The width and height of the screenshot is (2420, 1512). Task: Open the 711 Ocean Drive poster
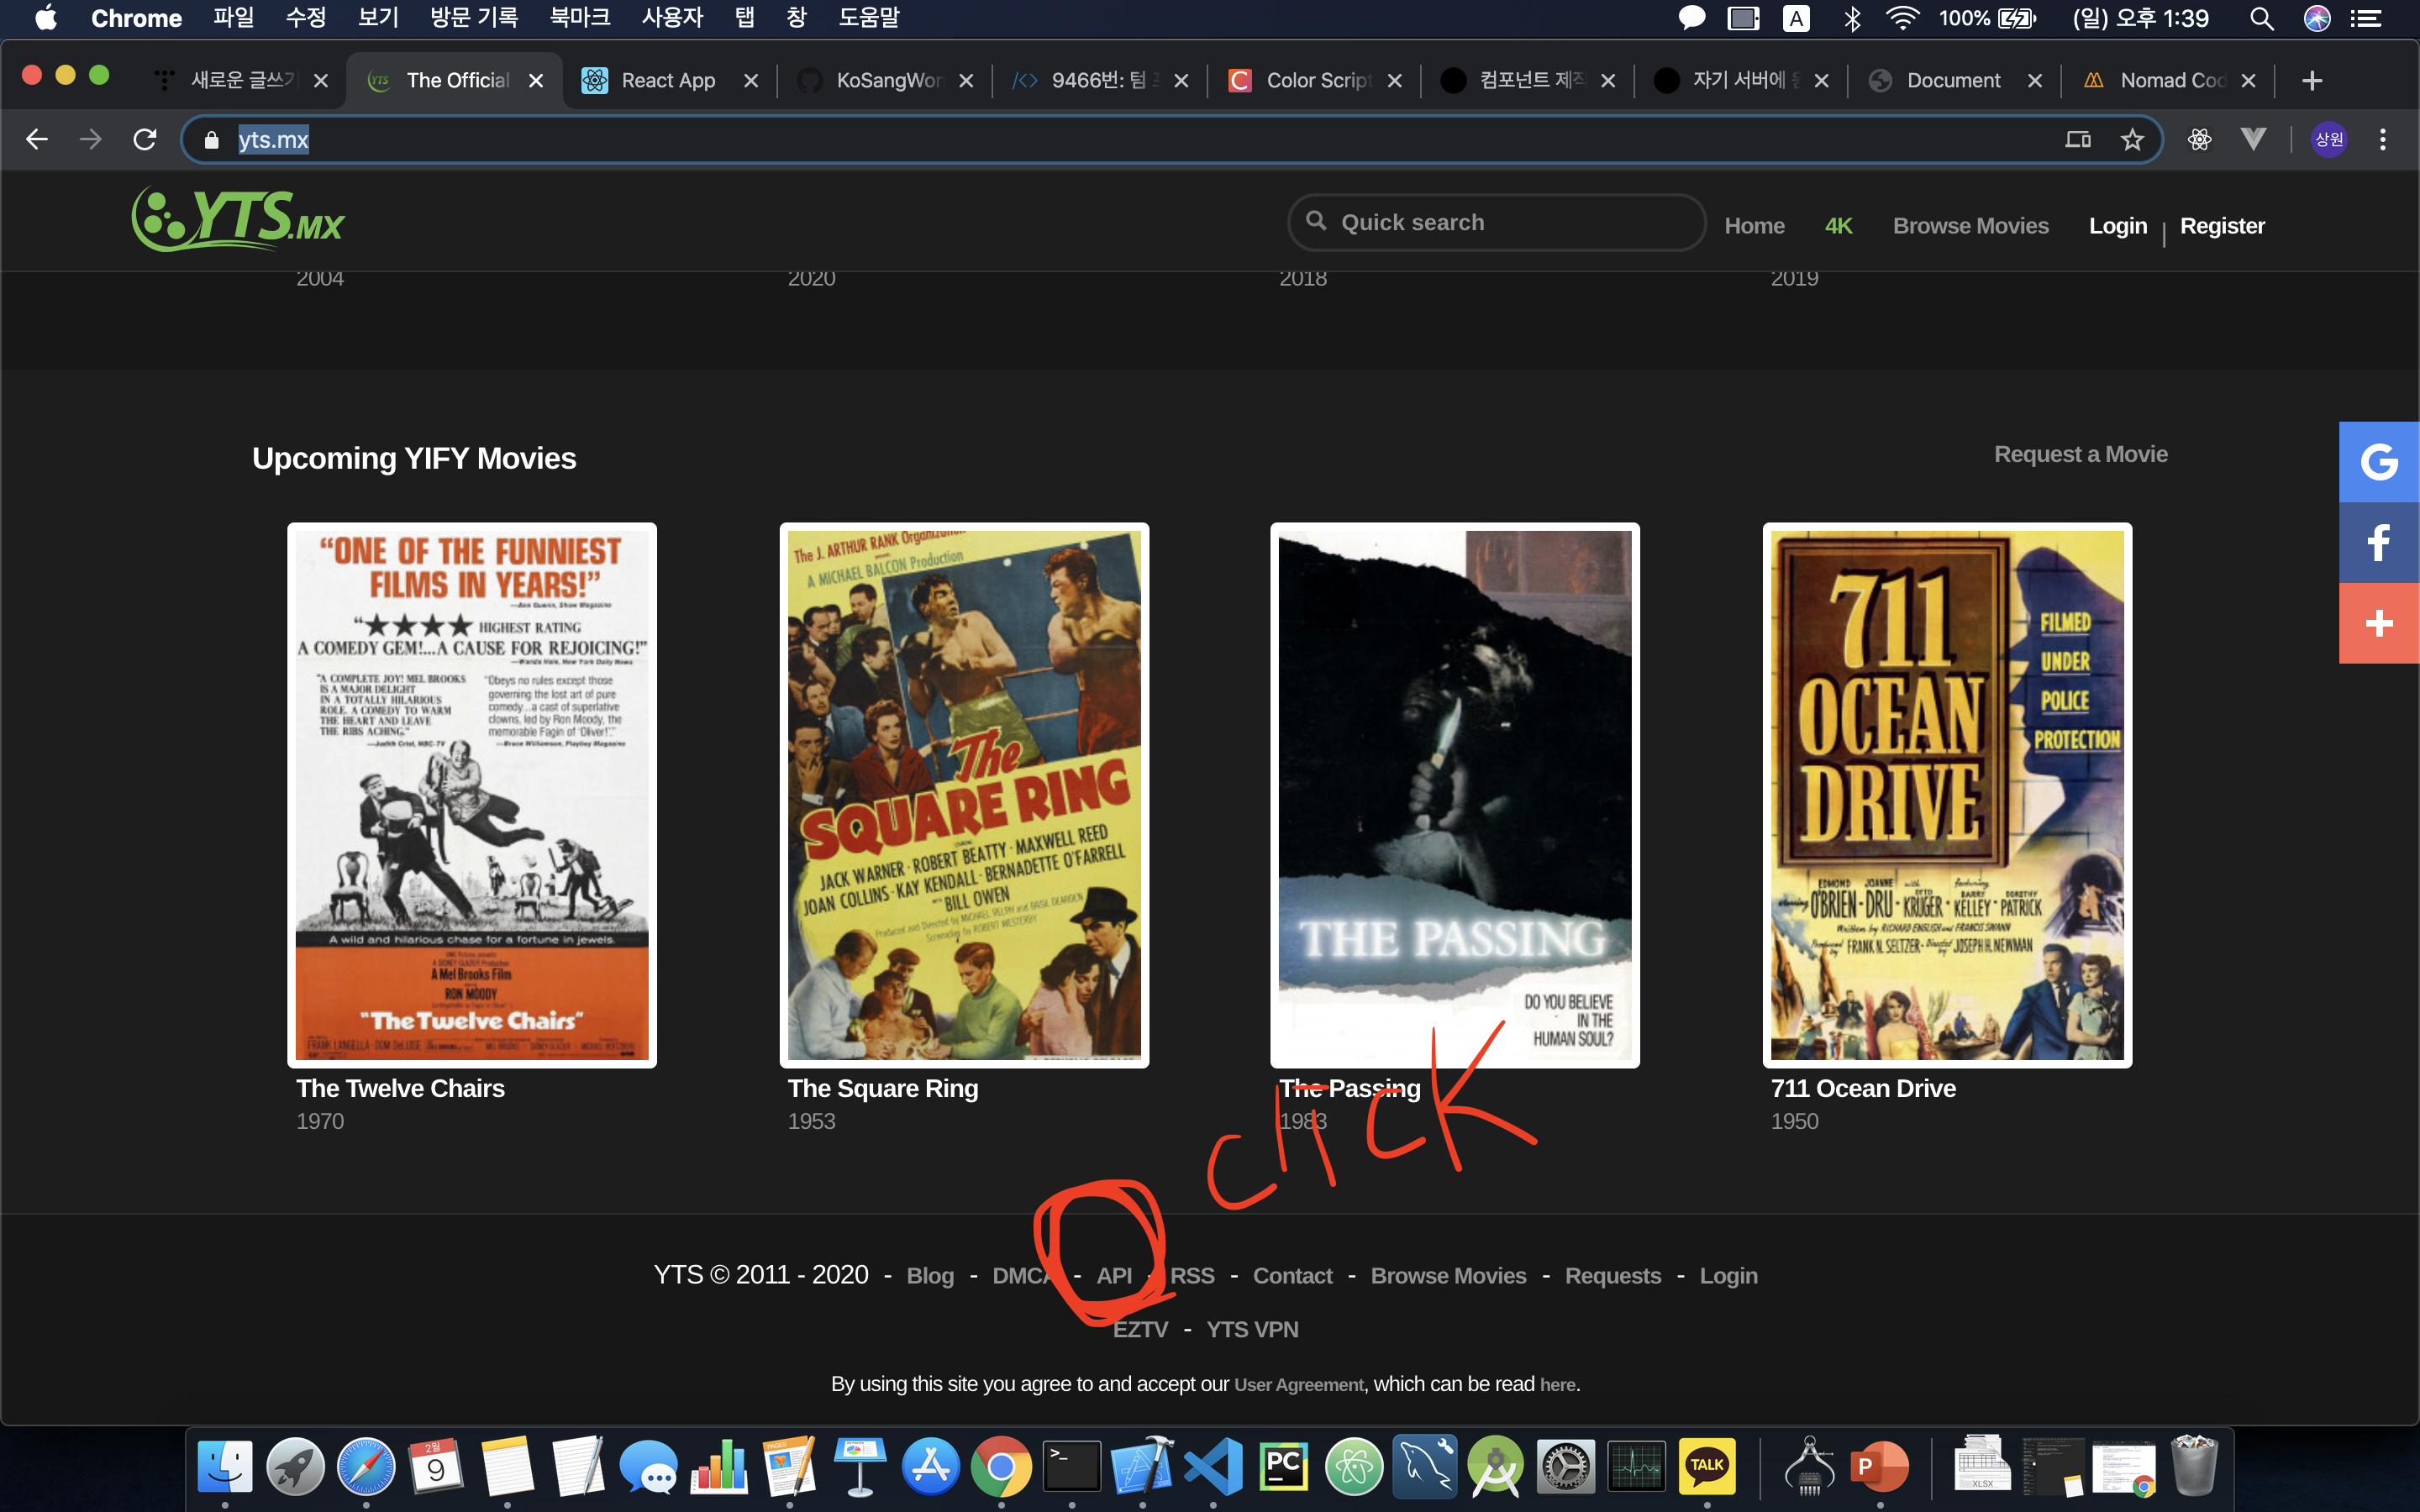tap(1946, 795)
